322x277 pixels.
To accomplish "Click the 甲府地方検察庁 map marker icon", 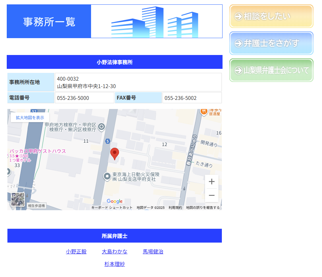I will (101, 127).
